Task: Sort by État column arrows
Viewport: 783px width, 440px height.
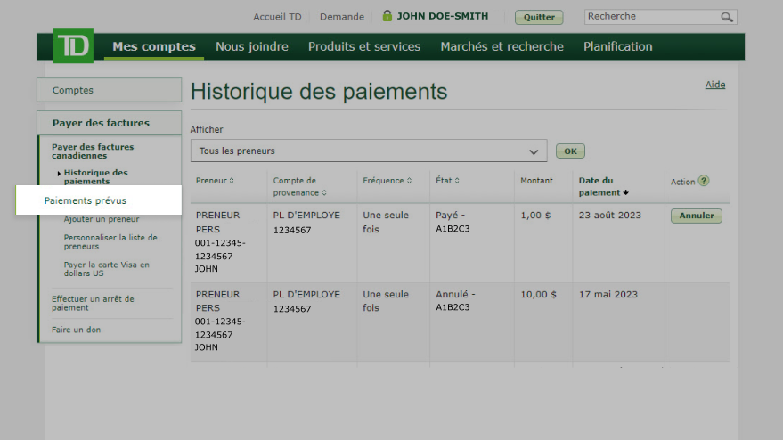Action: click(x=457, y=181)
